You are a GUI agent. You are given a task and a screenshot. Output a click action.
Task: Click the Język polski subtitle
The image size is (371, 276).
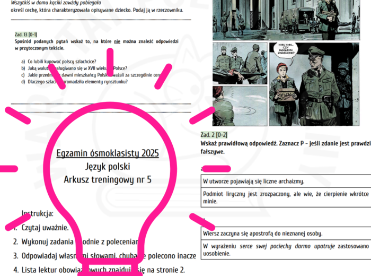107,167
